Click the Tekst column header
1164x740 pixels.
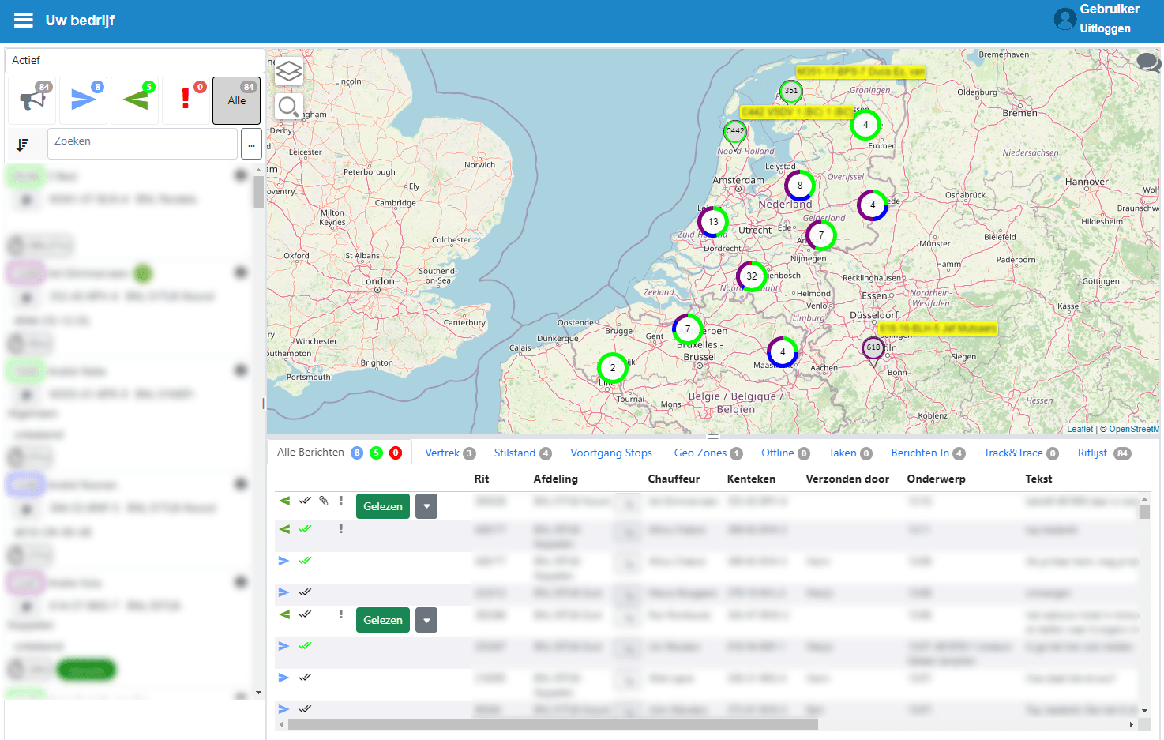point(1038,479)
